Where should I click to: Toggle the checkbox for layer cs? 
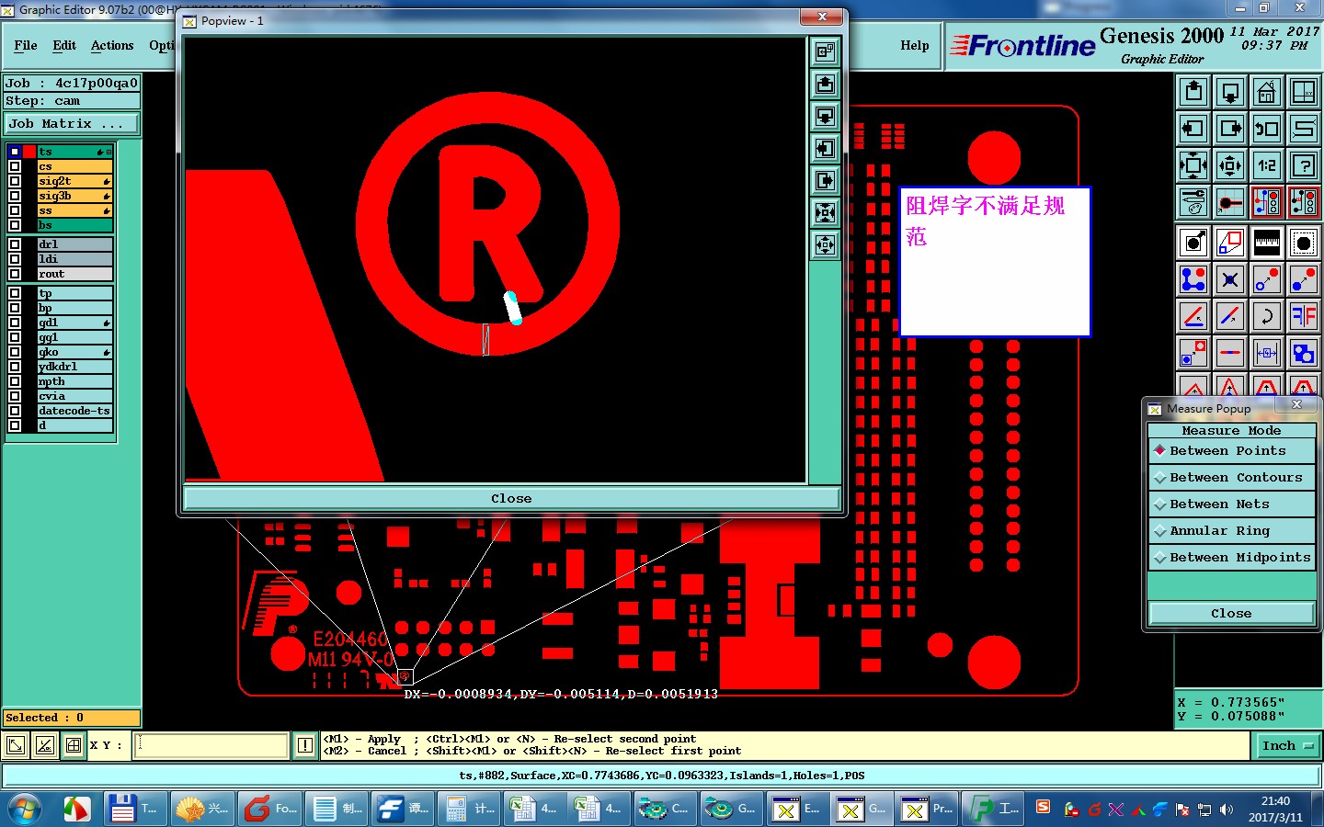pos(15,166)
